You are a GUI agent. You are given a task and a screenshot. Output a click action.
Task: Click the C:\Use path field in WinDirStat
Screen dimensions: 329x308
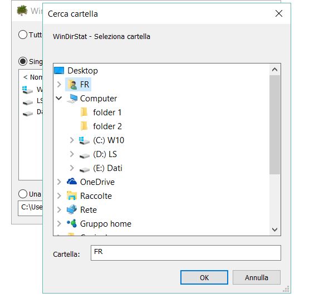31,208
